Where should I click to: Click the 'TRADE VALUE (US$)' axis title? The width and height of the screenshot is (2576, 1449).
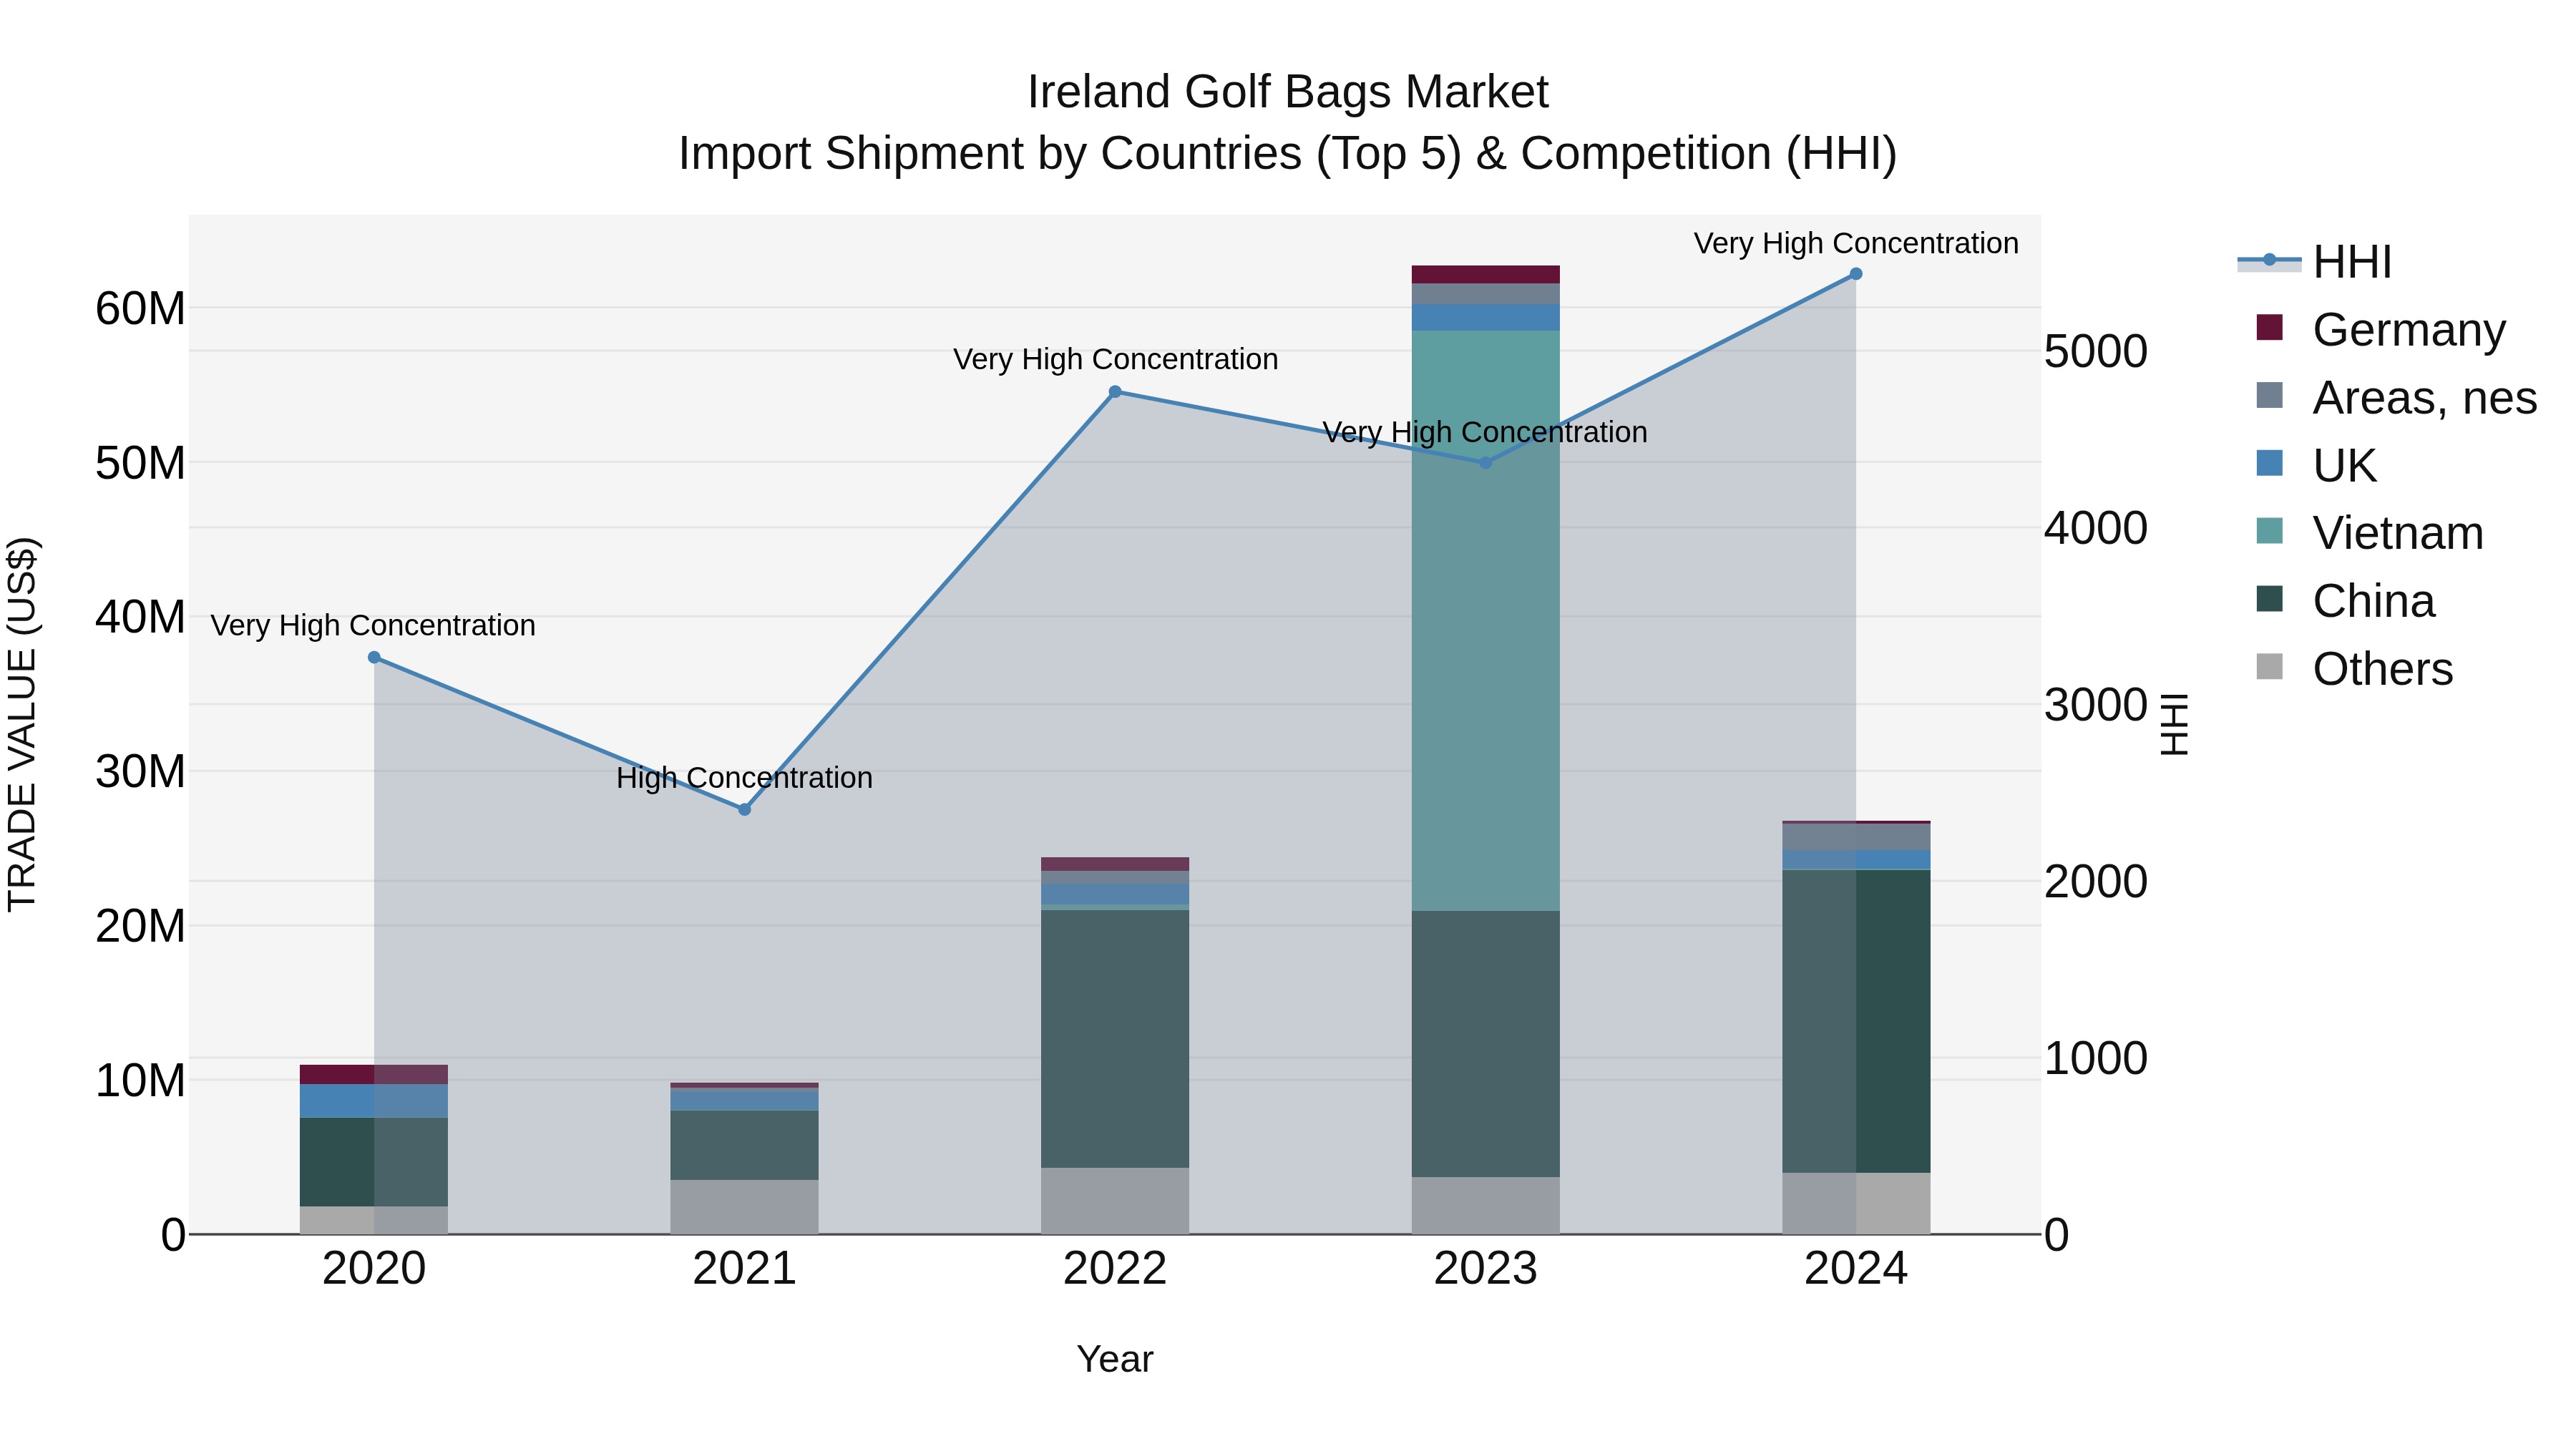coord(22,724)
